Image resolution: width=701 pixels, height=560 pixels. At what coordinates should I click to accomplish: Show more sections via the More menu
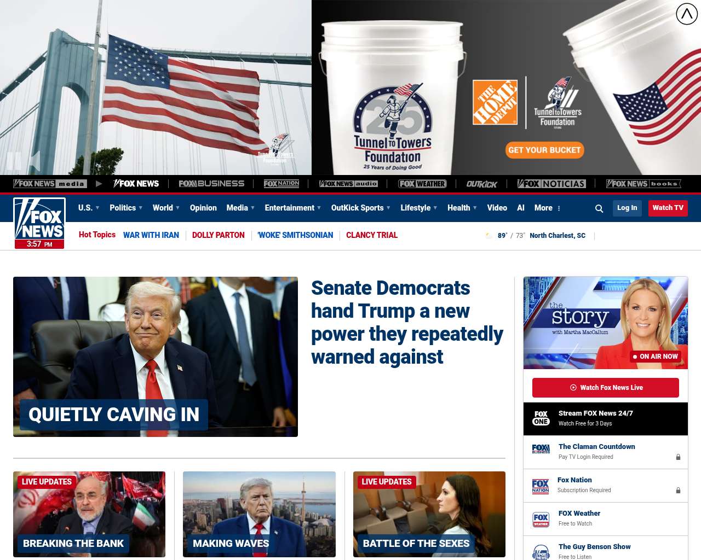click(548, 208)
